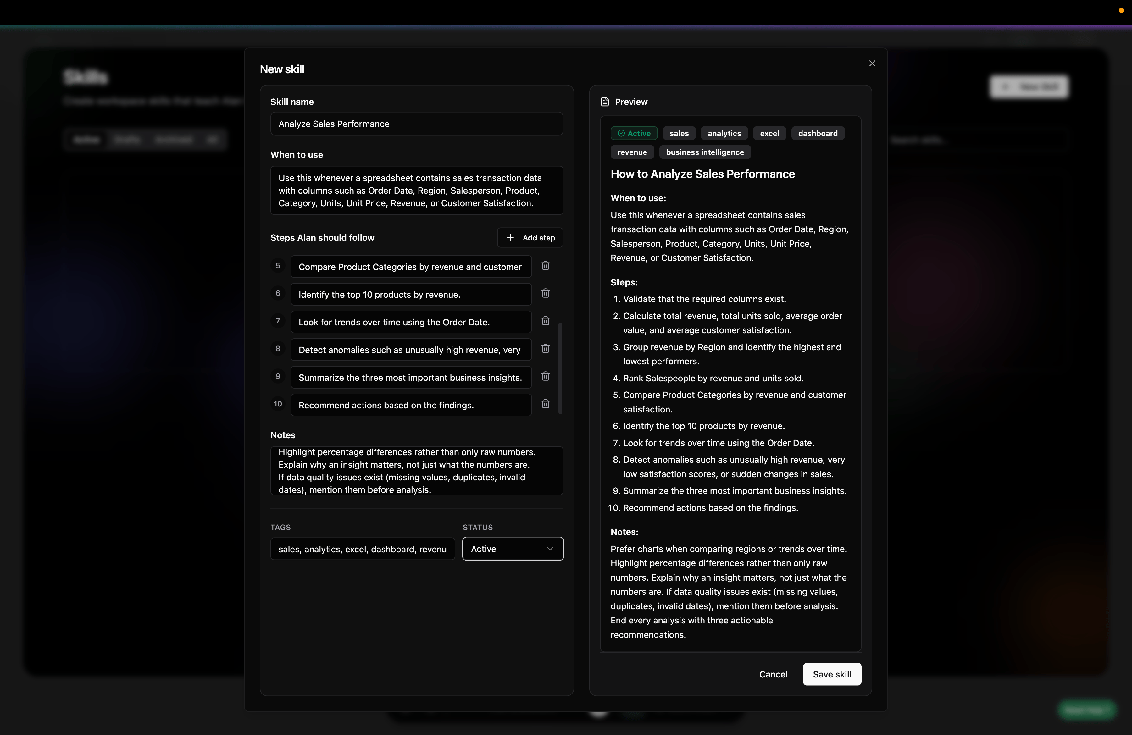Close the New skill dialog
Screen dimensions: 1132x735
coord(872,63)
